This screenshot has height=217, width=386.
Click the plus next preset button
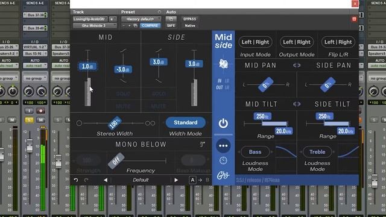130,25
